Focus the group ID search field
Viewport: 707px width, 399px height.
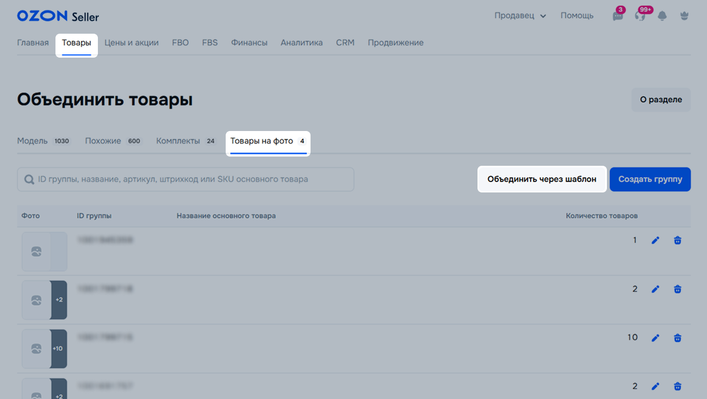point(190,179)
